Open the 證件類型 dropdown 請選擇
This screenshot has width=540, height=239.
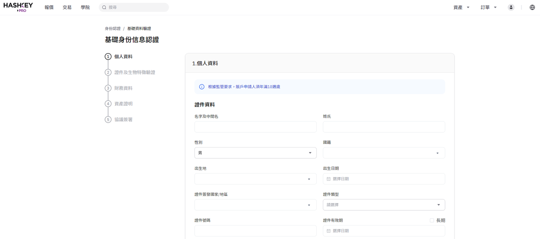pyautogui.click(x=384, y=205)
